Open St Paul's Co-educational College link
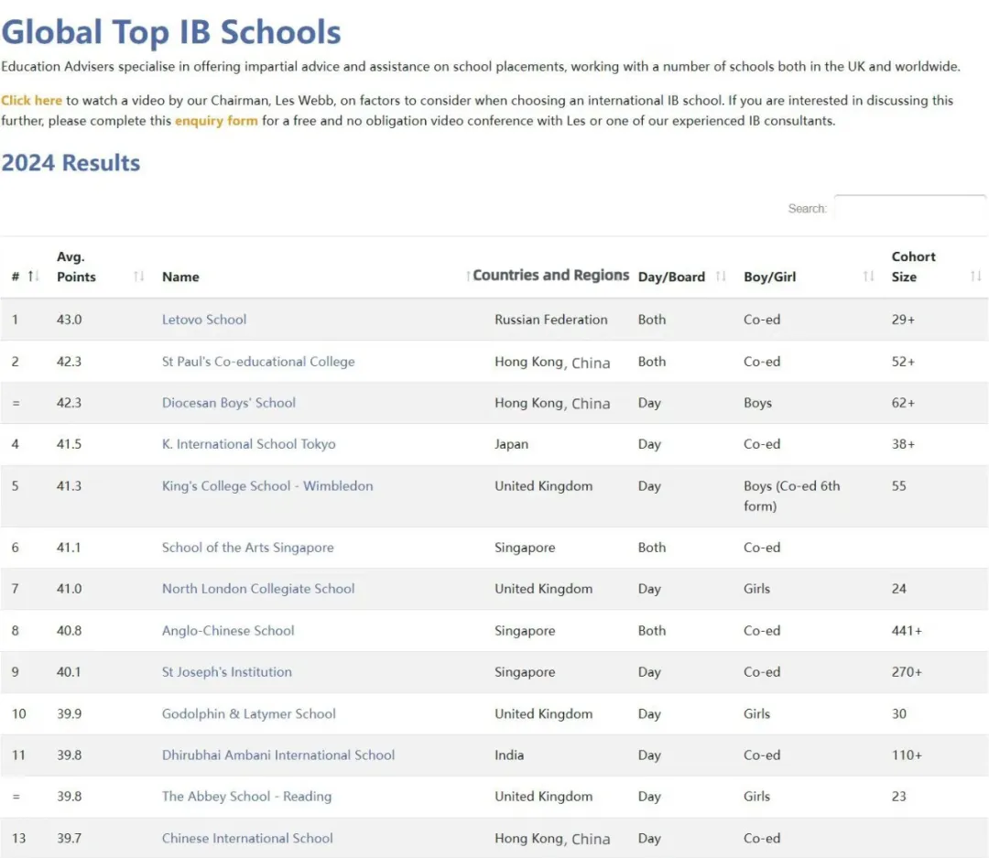Screen dimensions: 989x858 tap(258, 362)
